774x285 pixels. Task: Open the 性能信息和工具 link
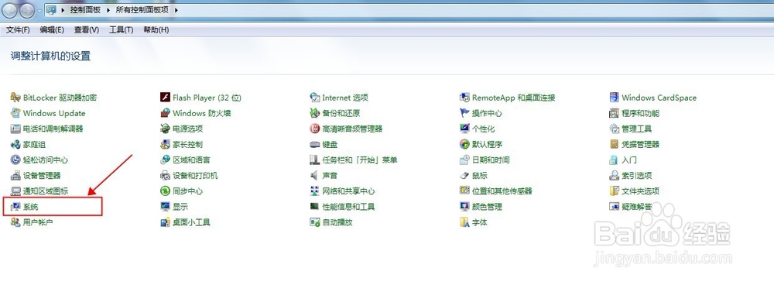(x=348, y=207)
